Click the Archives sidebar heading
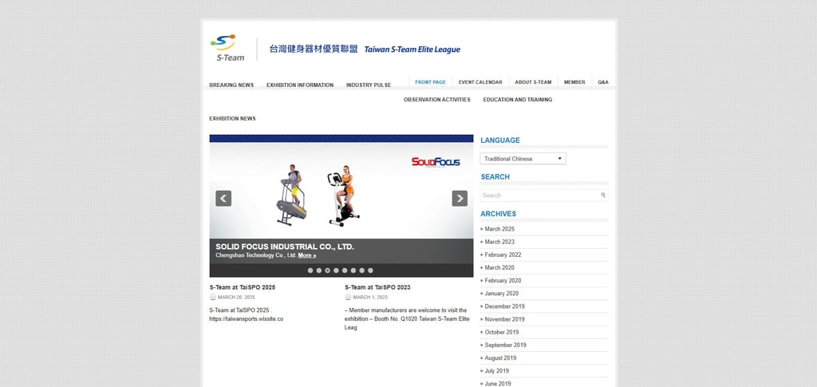 pos(498,214)
